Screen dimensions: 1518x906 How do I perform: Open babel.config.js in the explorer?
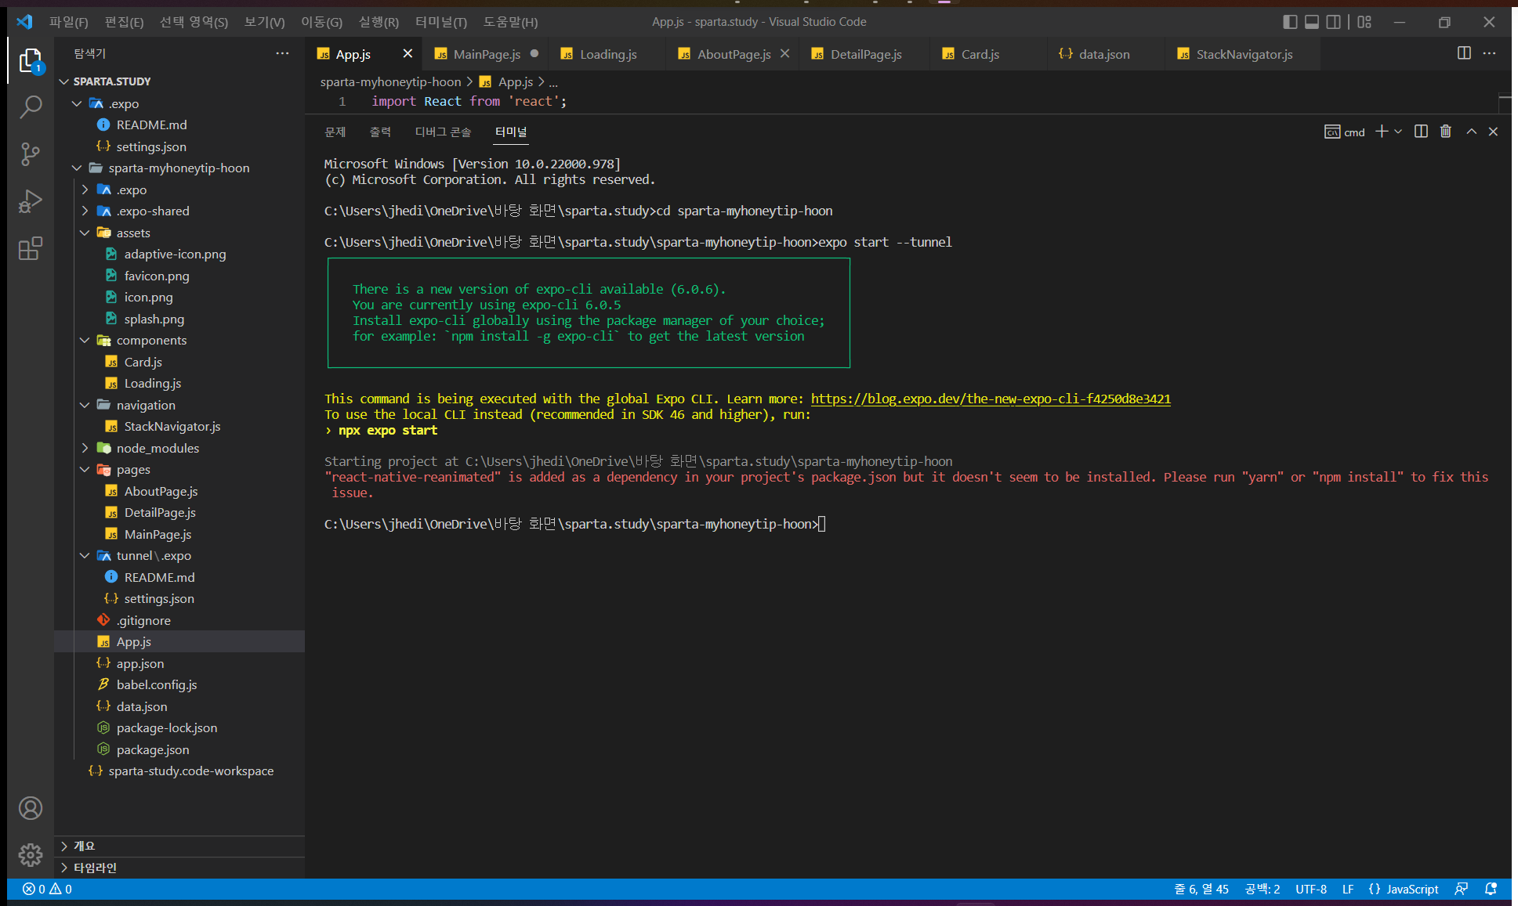click(x=179, y=684)
